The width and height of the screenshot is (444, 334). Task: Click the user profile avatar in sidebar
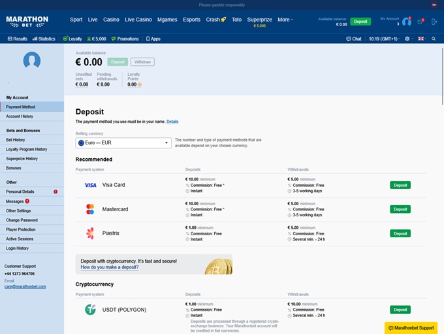pos(31,61)
